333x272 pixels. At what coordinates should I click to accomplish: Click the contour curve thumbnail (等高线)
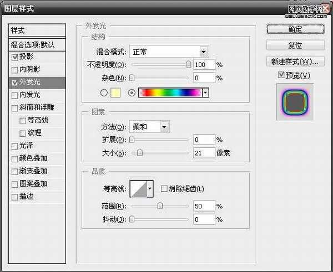coord(138,189)
